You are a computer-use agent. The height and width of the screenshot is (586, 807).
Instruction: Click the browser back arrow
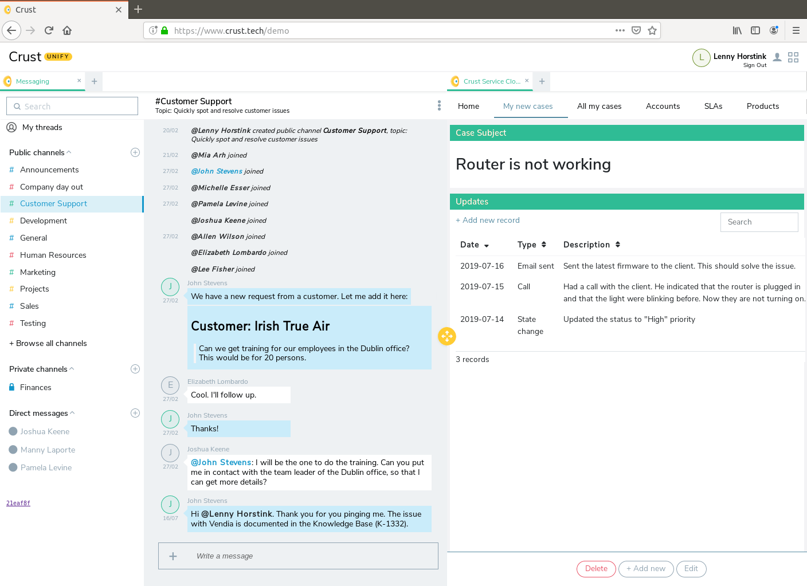(x=11, y=30)
